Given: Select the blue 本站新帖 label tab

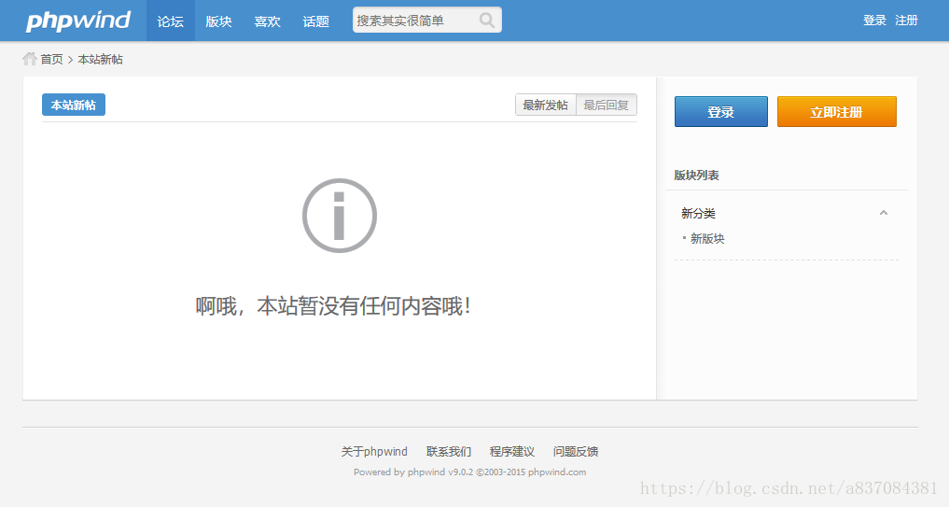Looking at the screenshot, I should [x=73, y=105].
